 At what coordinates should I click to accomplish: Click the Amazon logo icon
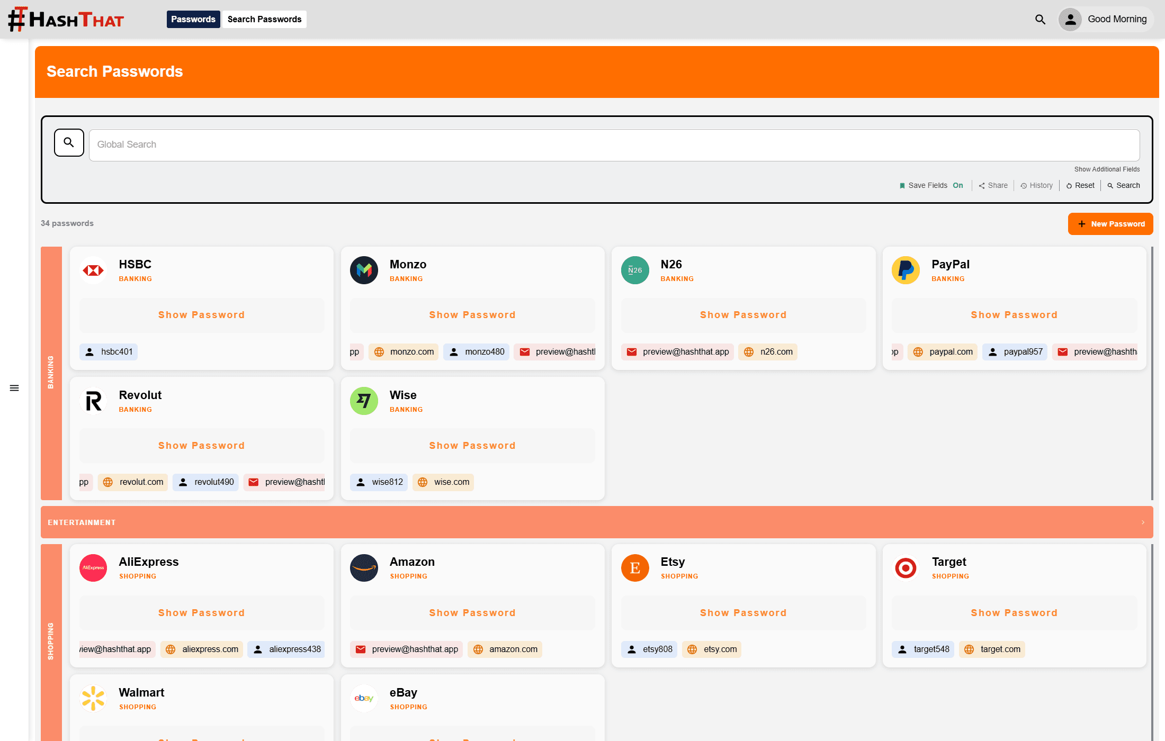pos(364,567)
